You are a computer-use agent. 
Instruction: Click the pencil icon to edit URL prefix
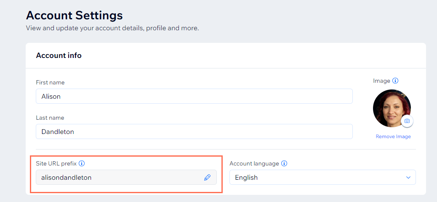207,178
